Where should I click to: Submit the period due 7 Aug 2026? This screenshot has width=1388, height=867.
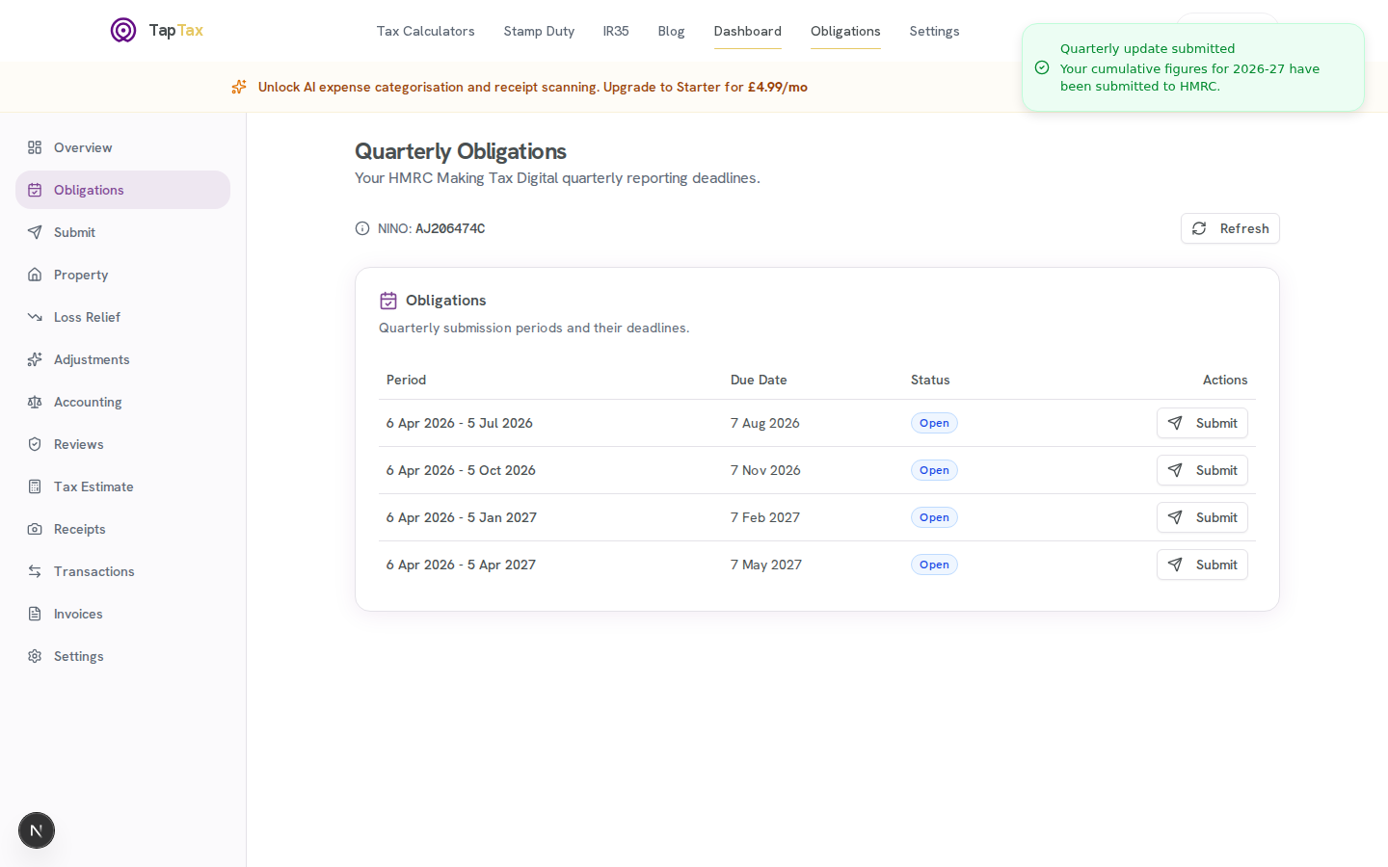pyautogui.click(x=1202, y=423)
